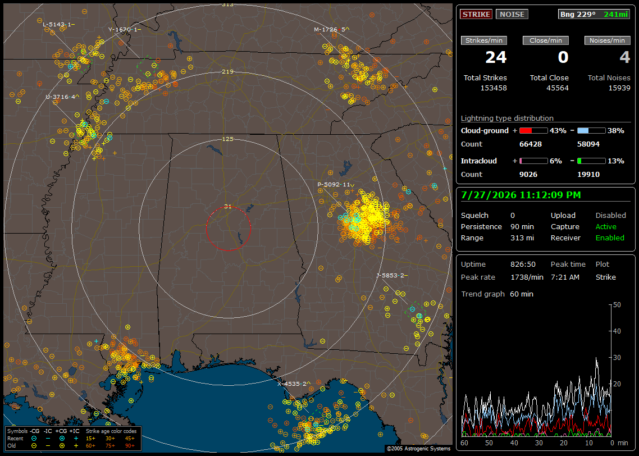Click the red positive cloud-ground percentage bar
This screenshot has height=456, width=639.
533,131
